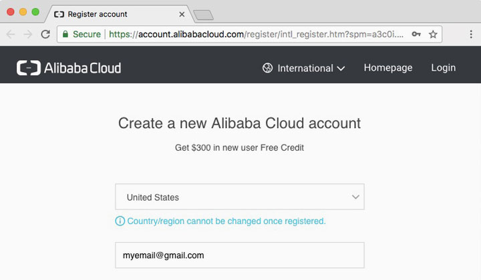Viewport: 481px width, 280px height.
Task: Open a new browser tab
Action: [203, 15]
